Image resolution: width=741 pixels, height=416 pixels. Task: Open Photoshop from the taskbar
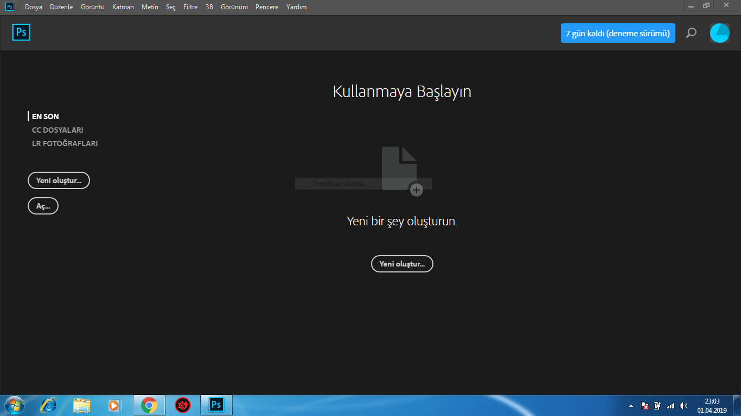coord(216,405)
